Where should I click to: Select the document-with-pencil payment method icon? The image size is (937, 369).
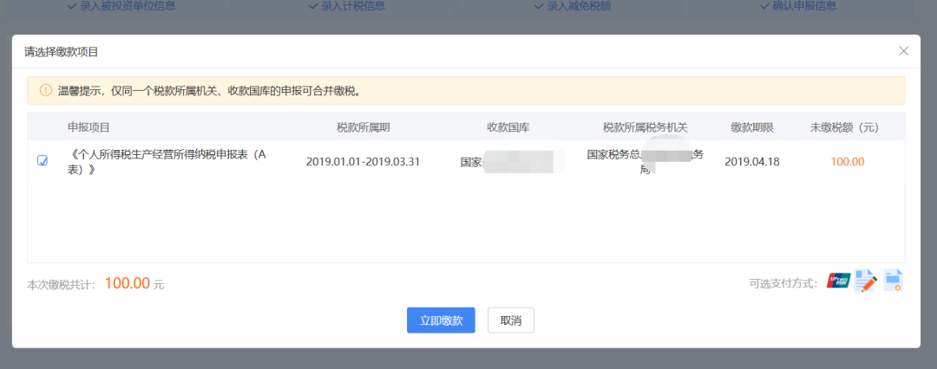tap(865, 281)
